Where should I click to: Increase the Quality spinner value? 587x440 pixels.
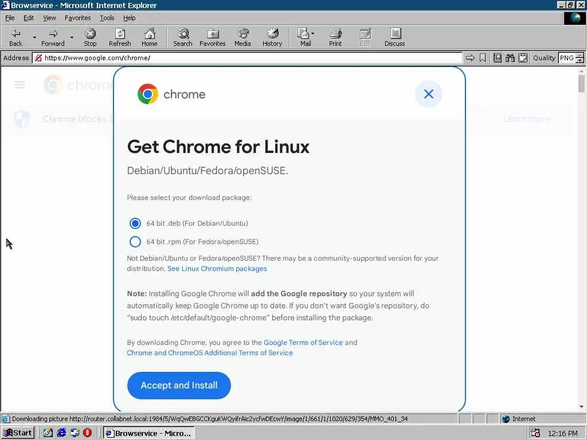(x=580, y=56)
